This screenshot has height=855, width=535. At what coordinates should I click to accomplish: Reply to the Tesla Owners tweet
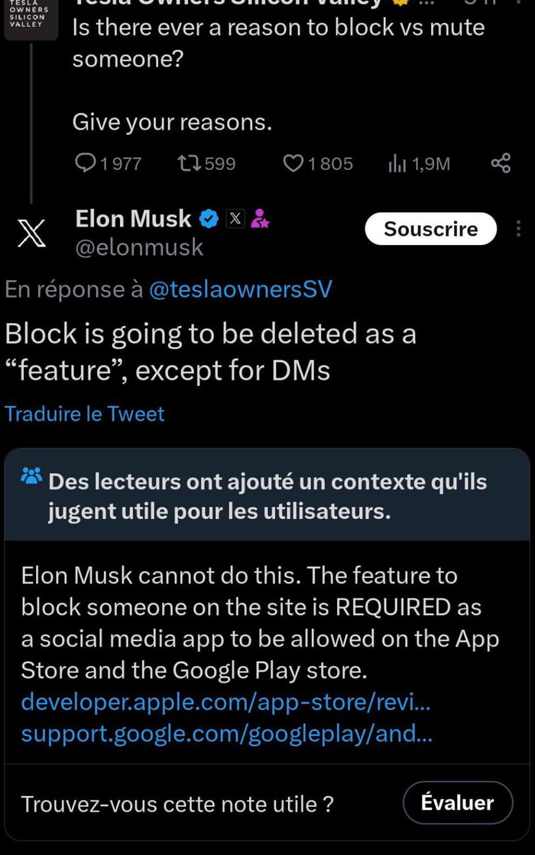86,163
